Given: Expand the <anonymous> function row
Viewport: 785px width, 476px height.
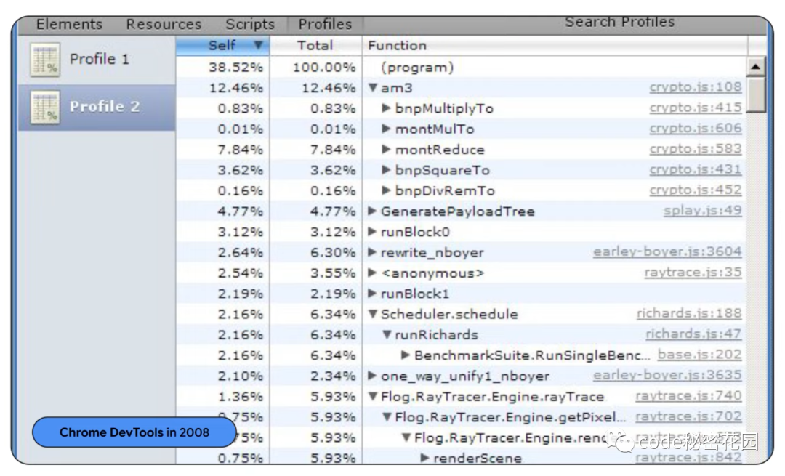Looking at the screenshot, I should (x=372, y=273).
